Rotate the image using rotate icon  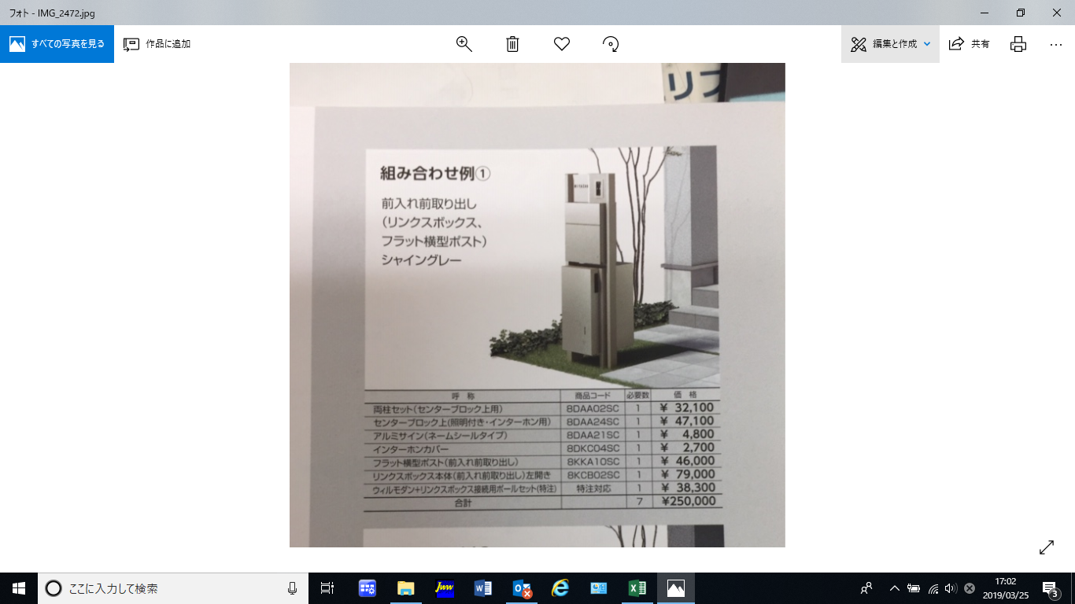tap(611, 44)
